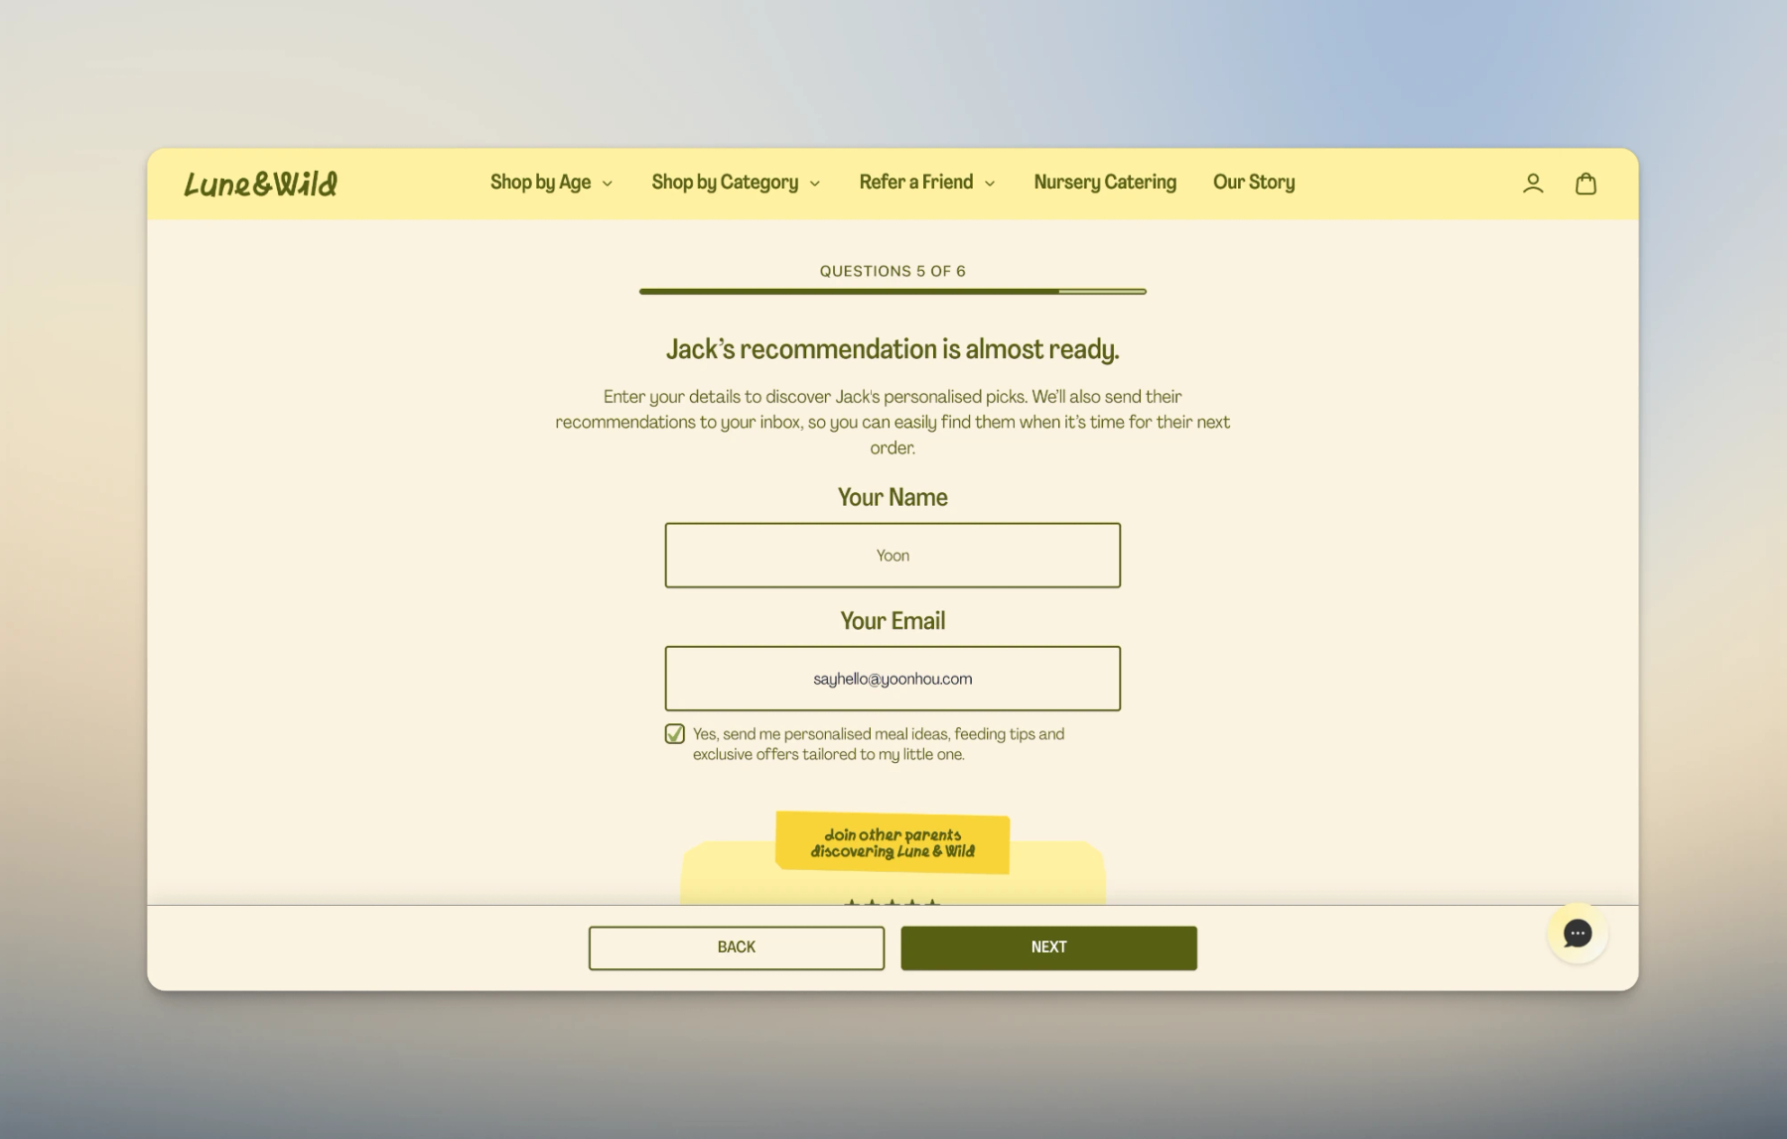Viewport: 1787px width, 1139px height.
Task: Expand the Shop by Age chevron
Action: (608, 184)
